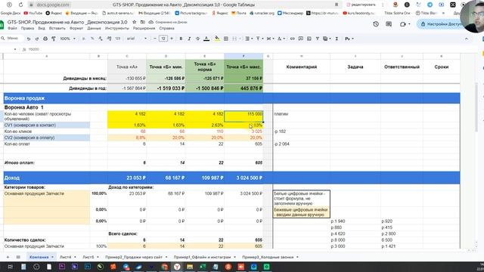Open the fill color bucket picker

[x=217, y=39]
